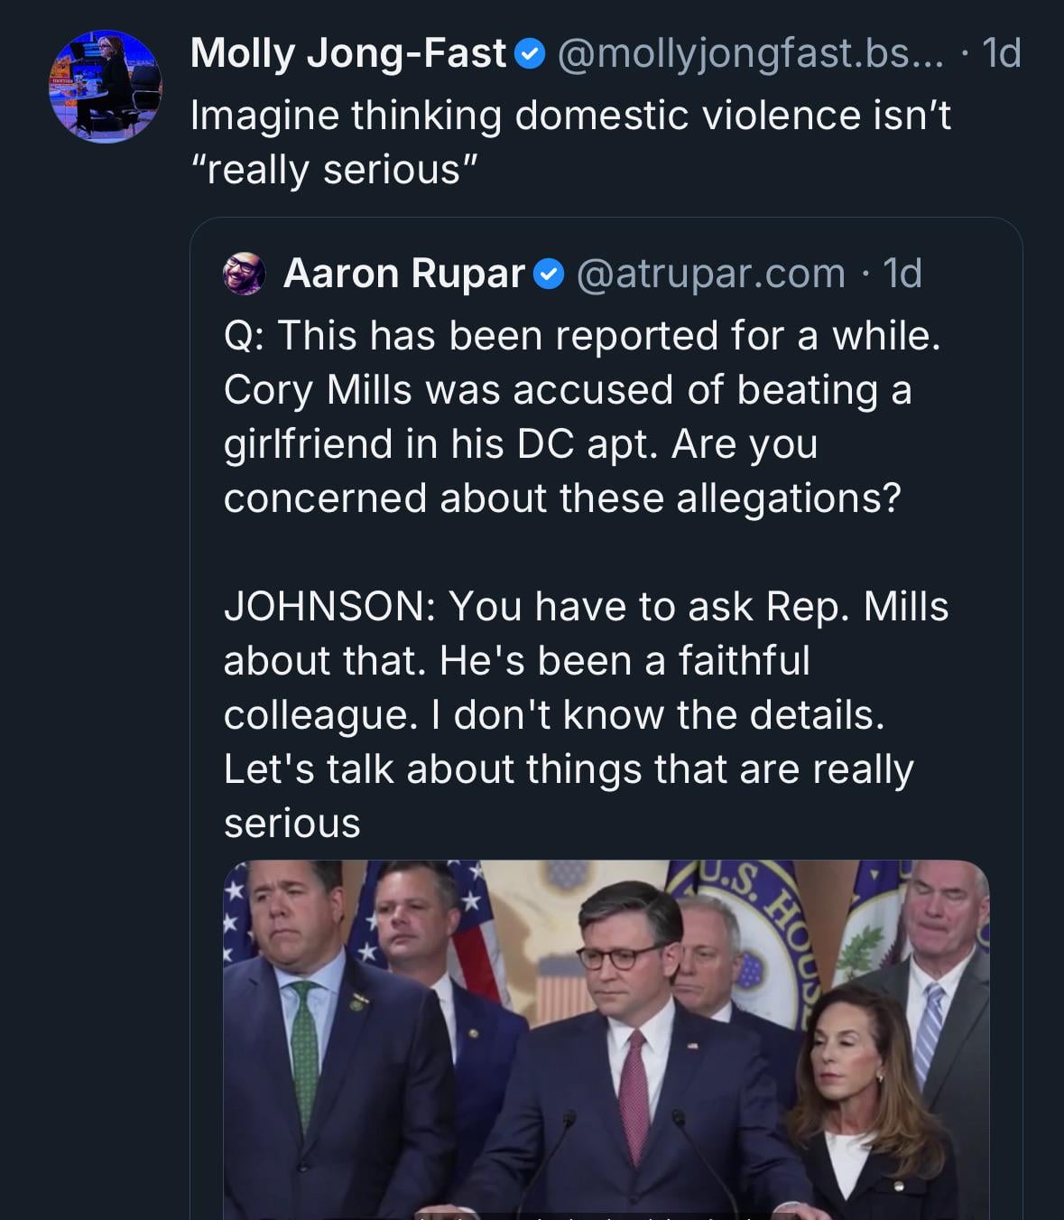Screen dimensions: 1064x1220
Task: Select the Aaron Rupar display name
Action: [403, 273]
